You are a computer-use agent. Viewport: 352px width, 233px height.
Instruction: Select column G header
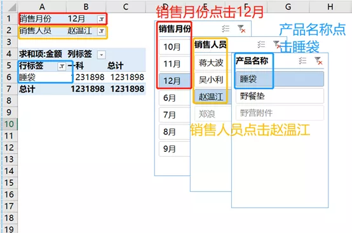[x=288, y=7]
